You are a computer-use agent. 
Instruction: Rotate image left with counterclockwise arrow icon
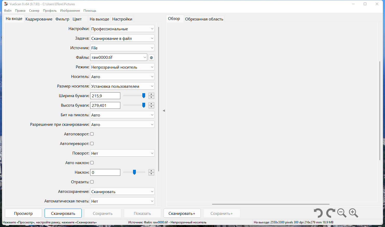point(318,213)
